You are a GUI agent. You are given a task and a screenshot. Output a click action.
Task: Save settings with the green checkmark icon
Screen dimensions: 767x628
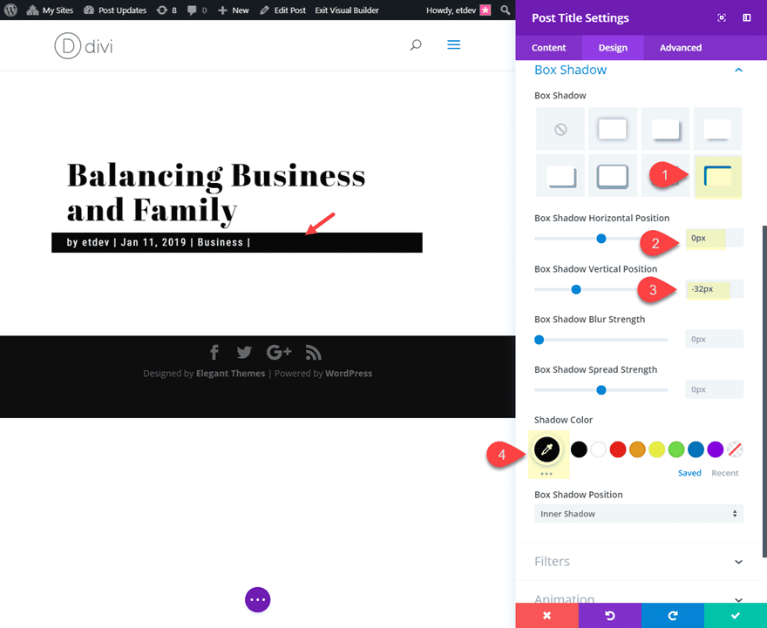pyautogui.click(x=735, y=616)
